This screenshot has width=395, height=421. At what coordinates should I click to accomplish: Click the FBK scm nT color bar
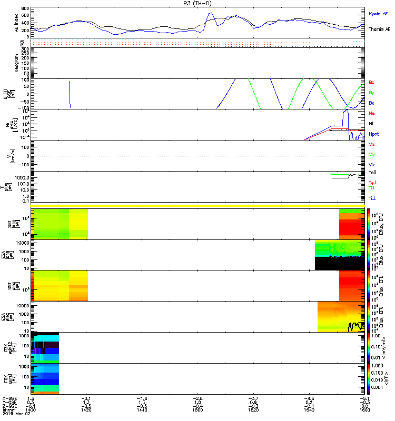pos(369,379)
